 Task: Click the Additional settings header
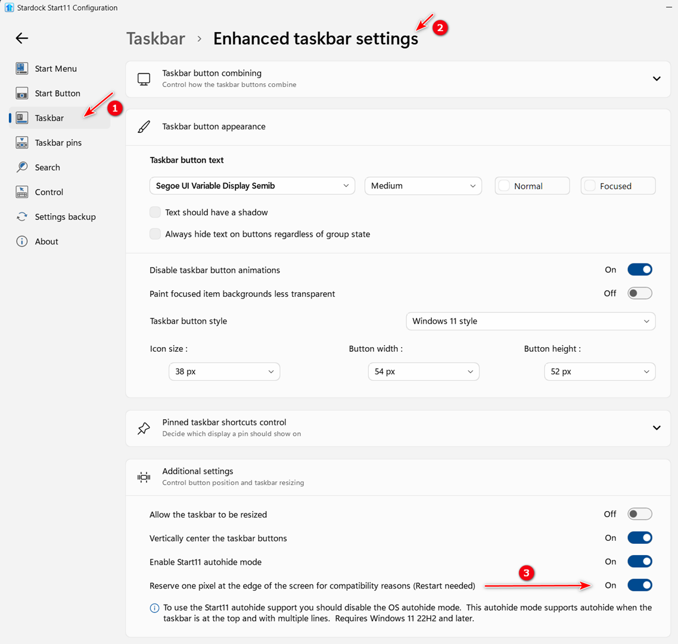click(398, 478)
